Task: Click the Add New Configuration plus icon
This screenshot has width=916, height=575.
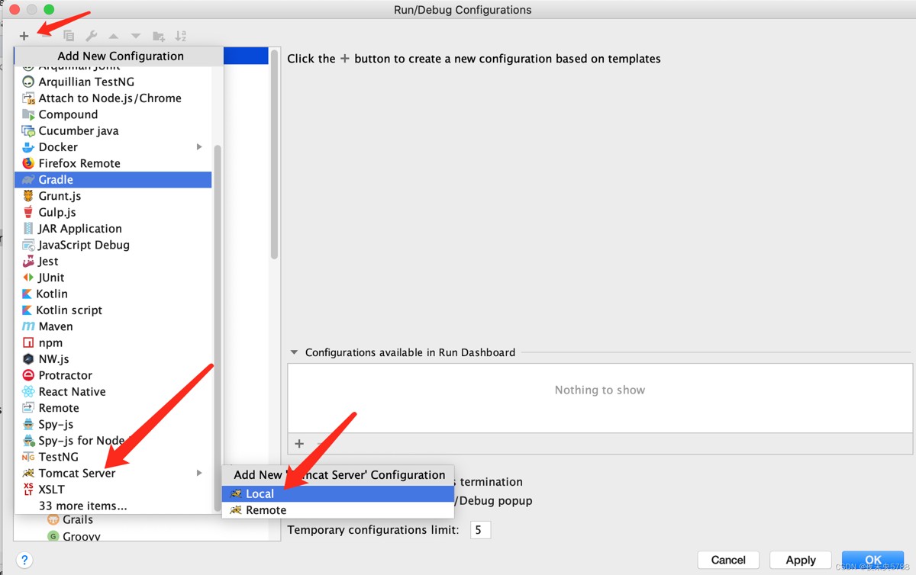Action: (x=24, y=36)
